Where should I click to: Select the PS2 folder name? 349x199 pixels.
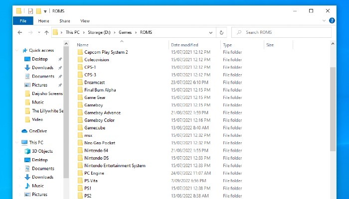coord(88,196)
